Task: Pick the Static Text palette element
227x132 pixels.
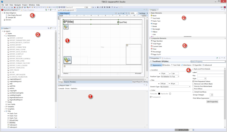Action: coord(157,21)
